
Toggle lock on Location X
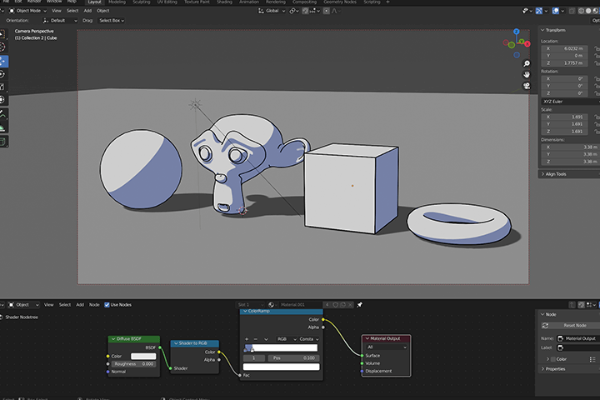(x=596, y=48)
